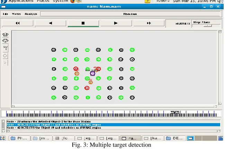Click the mail icon next to Firefox
This screenshot has height=149, width=225.
[79, 1]
